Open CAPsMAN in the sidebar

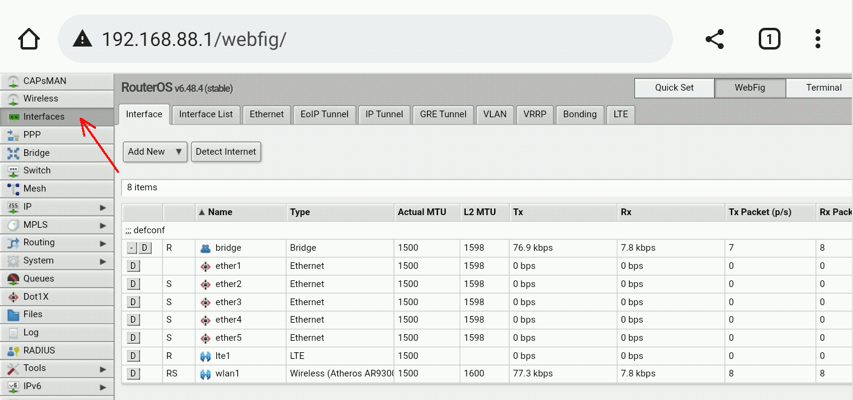pyautogui.click(x=57, y=81)
